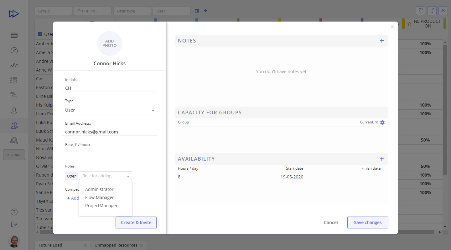Click the 19-05-2020 date button in the sidebar
This screenshot has height=250, width=451.
click(x=14, y=155)
